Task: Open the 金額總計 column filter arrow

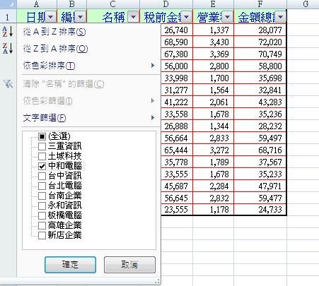Action: tap(280, 17)
